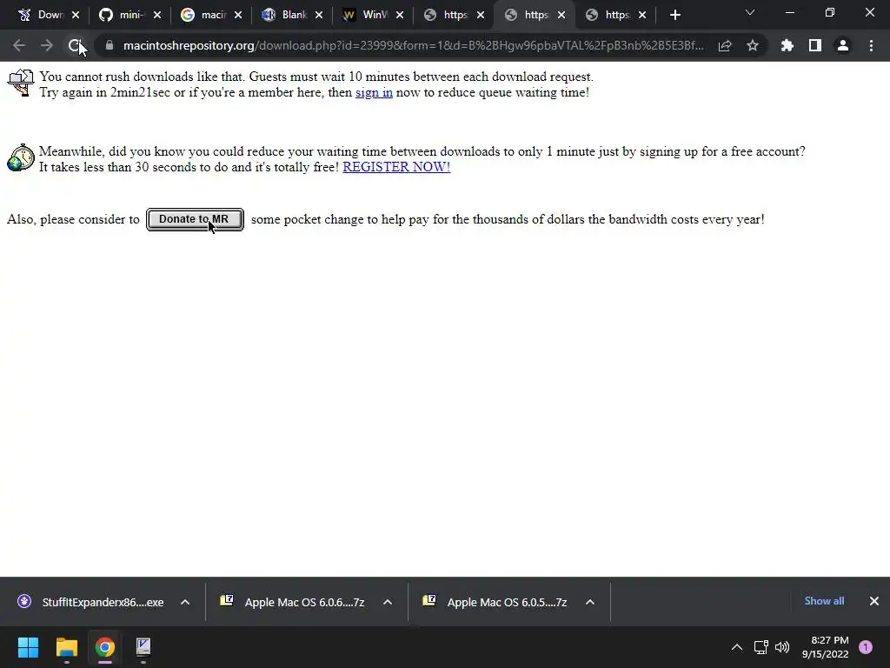Open volume control tray icon
The width and height of the screenshot is (890, 668).
pos(782,647)
